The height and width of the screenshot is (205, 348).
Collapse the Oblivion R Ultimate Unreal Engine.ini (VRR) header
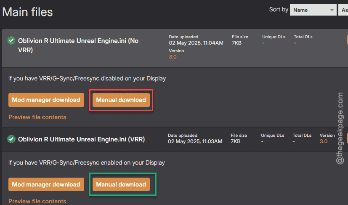tap(175, 139)
